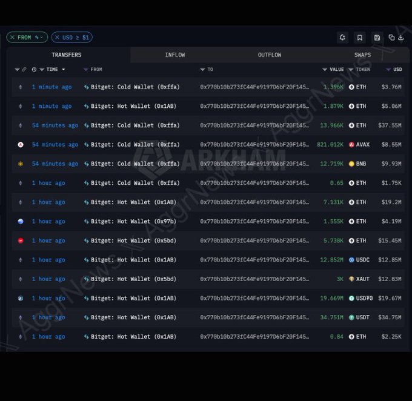
Task: Filter by the VALUE column header
Action: [333, 70]
